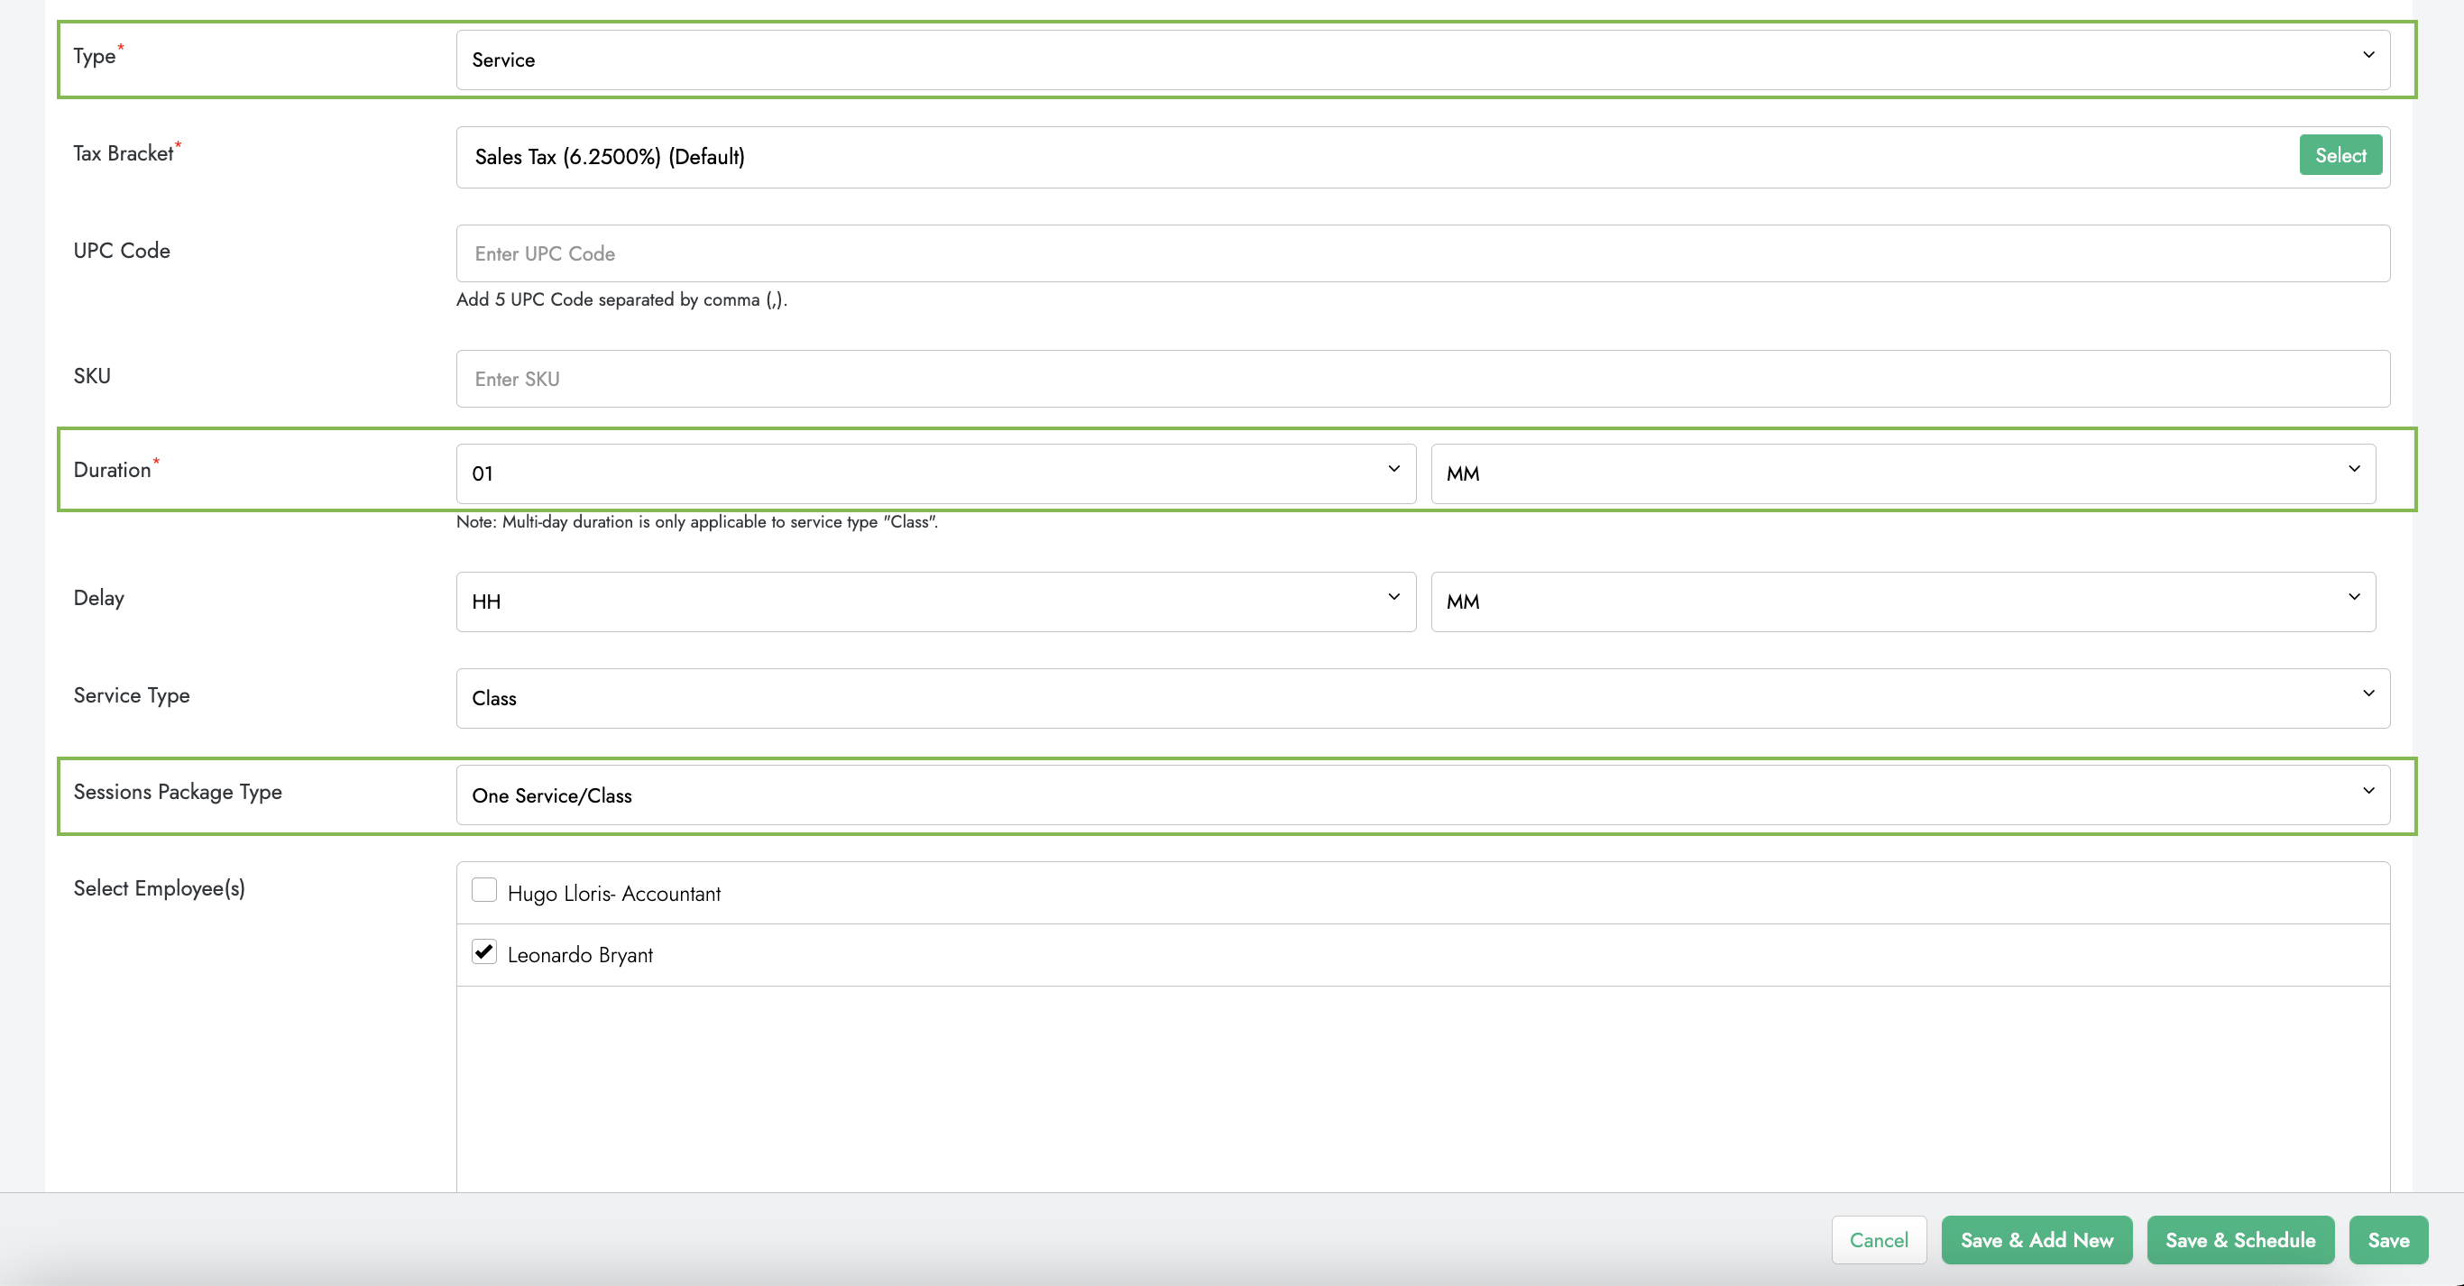The image size is (2464, 1286).
Task: Click Cancel to discard changes
Action: coord(1879,1242)
